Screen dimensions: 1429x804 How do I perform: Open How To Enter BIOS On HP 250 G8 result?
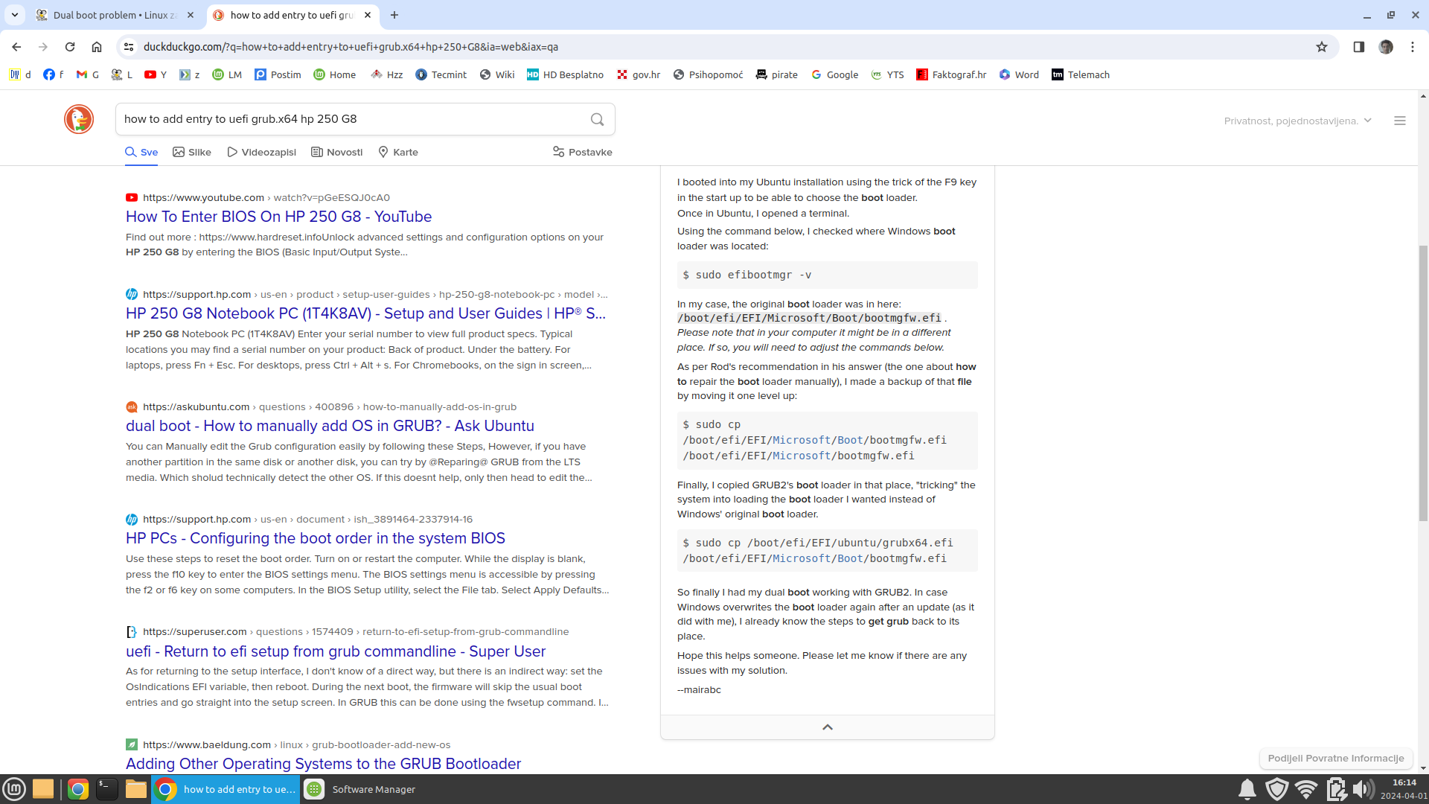[278, 217]
